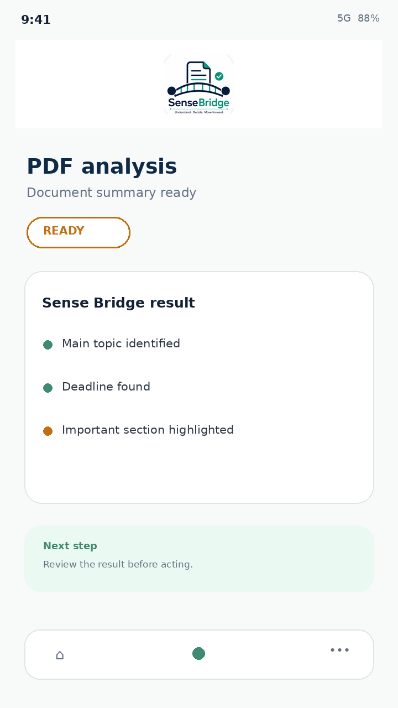Tap the Next step card
Image resolution: width=398 pixels, height=708 pixels.
[x=199, y=559]
